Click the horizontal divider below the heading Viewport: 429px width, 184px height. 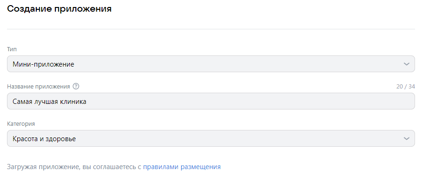pos(211,29)
